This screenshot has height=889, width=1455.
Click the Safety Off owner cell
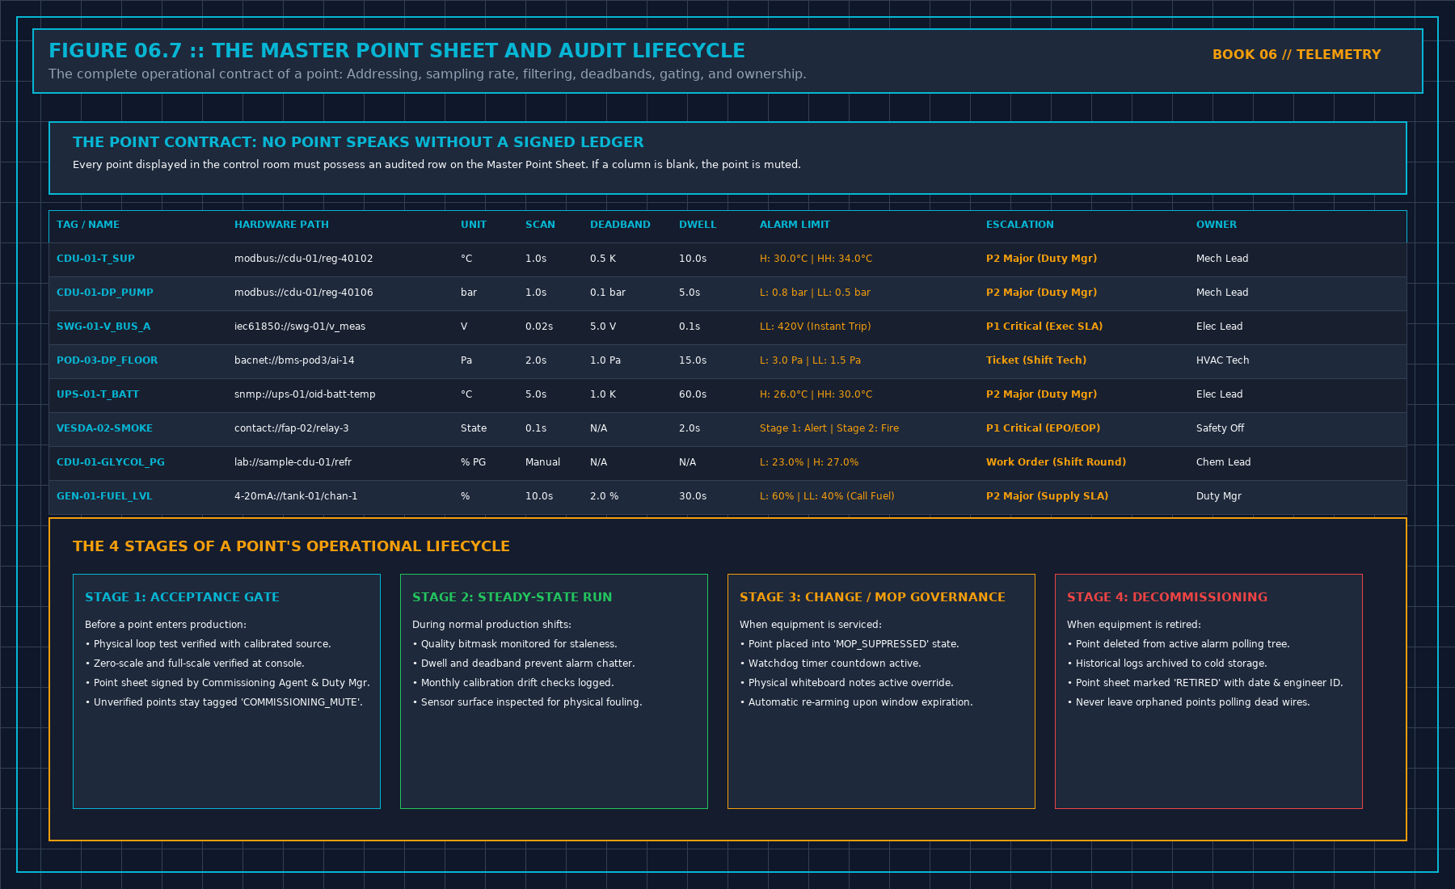click(1220, 428)
